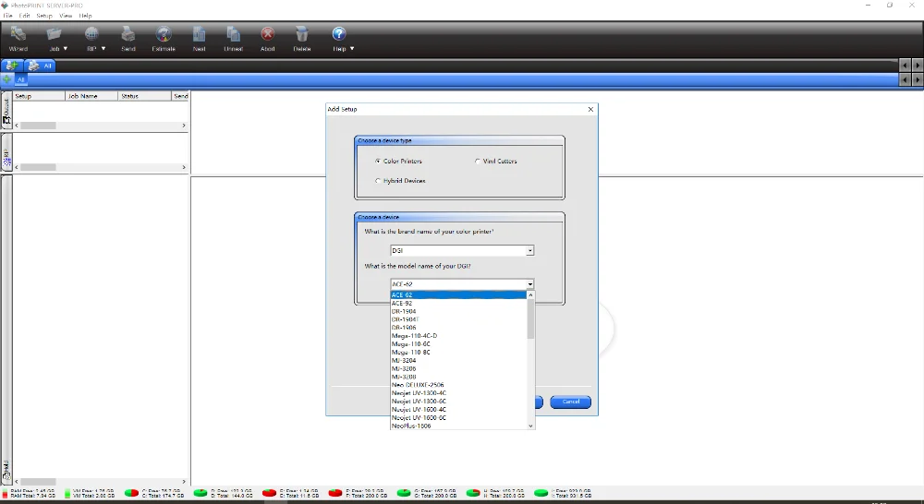Open the Job dropdown arrow in toolbar
Image resolution: width=924 pixels, height=504 pixels.
[66, 48]
